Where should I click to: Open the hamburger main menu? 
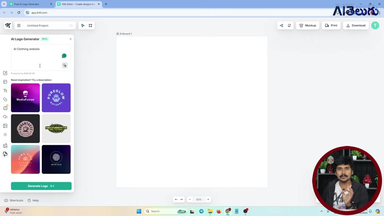click(x=18, y=26)
